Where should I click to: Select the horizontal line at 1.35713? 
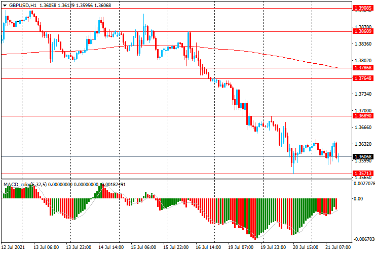177,174
